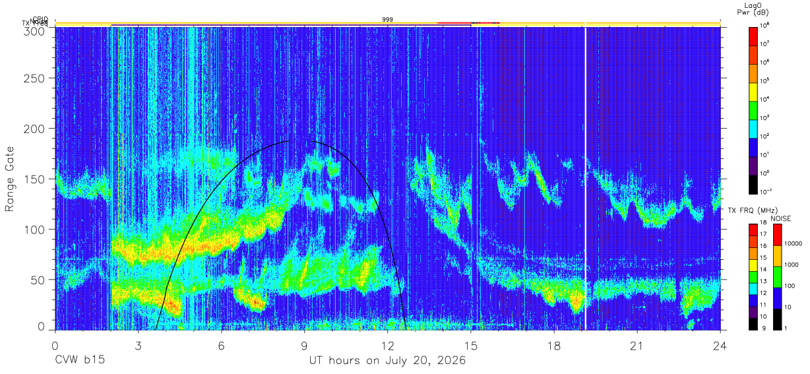This screenshot has width=810, height=374.
Task: Click the '200' tick on Range Gate axis
Action: click(35, 129)
